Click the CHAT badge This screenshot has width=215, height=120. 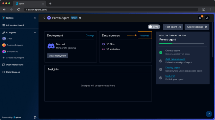tap(74, 18)
